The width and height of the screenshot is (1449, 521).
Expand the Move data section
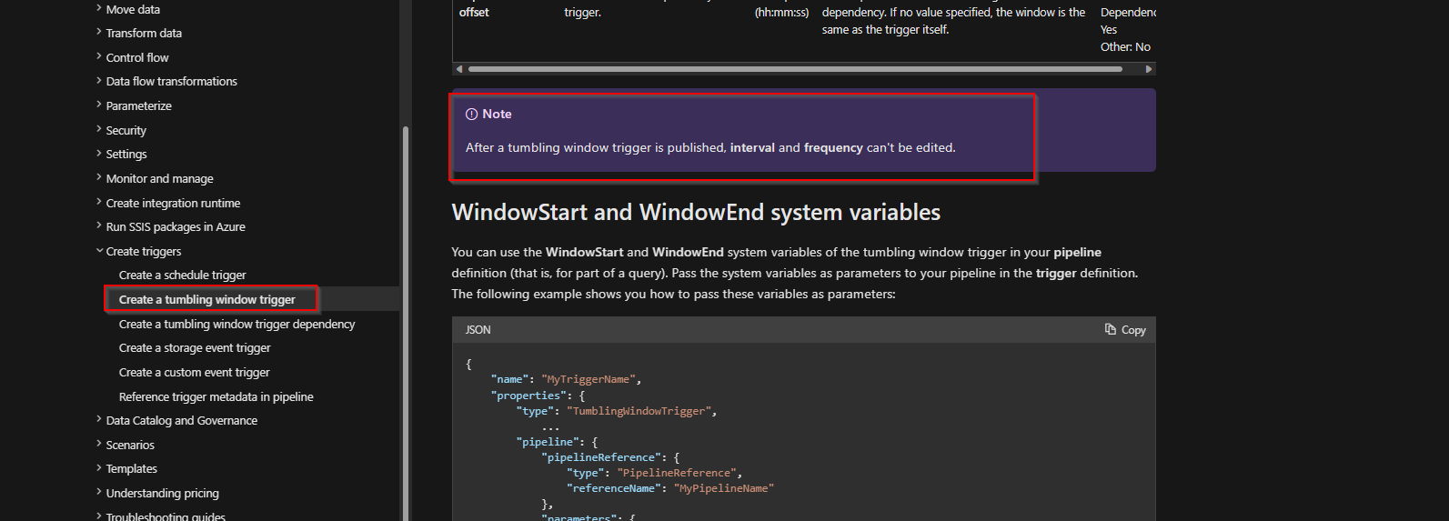pyautogui.click(x=133, y=9)
